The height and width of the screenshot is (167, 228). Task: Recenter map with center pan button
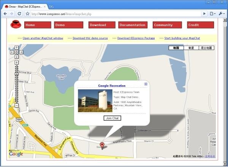coord(17,52)
